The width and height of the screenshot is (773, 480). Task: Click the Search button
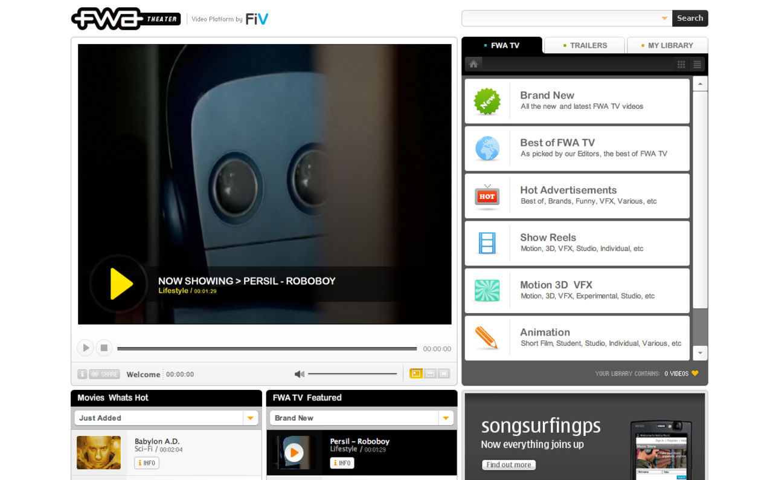click(690, 18)
